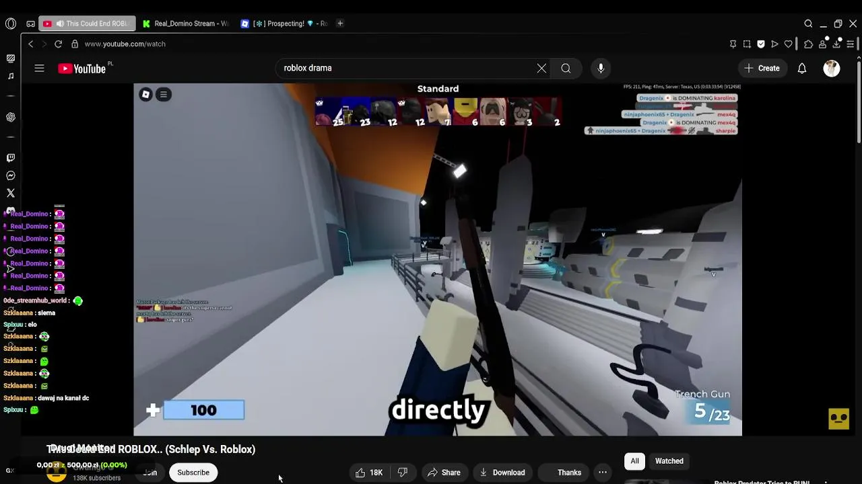Click chat message 'dawaj na kanał dc'
The width and height of the screenshot is (862, 484).
point(63,398)
